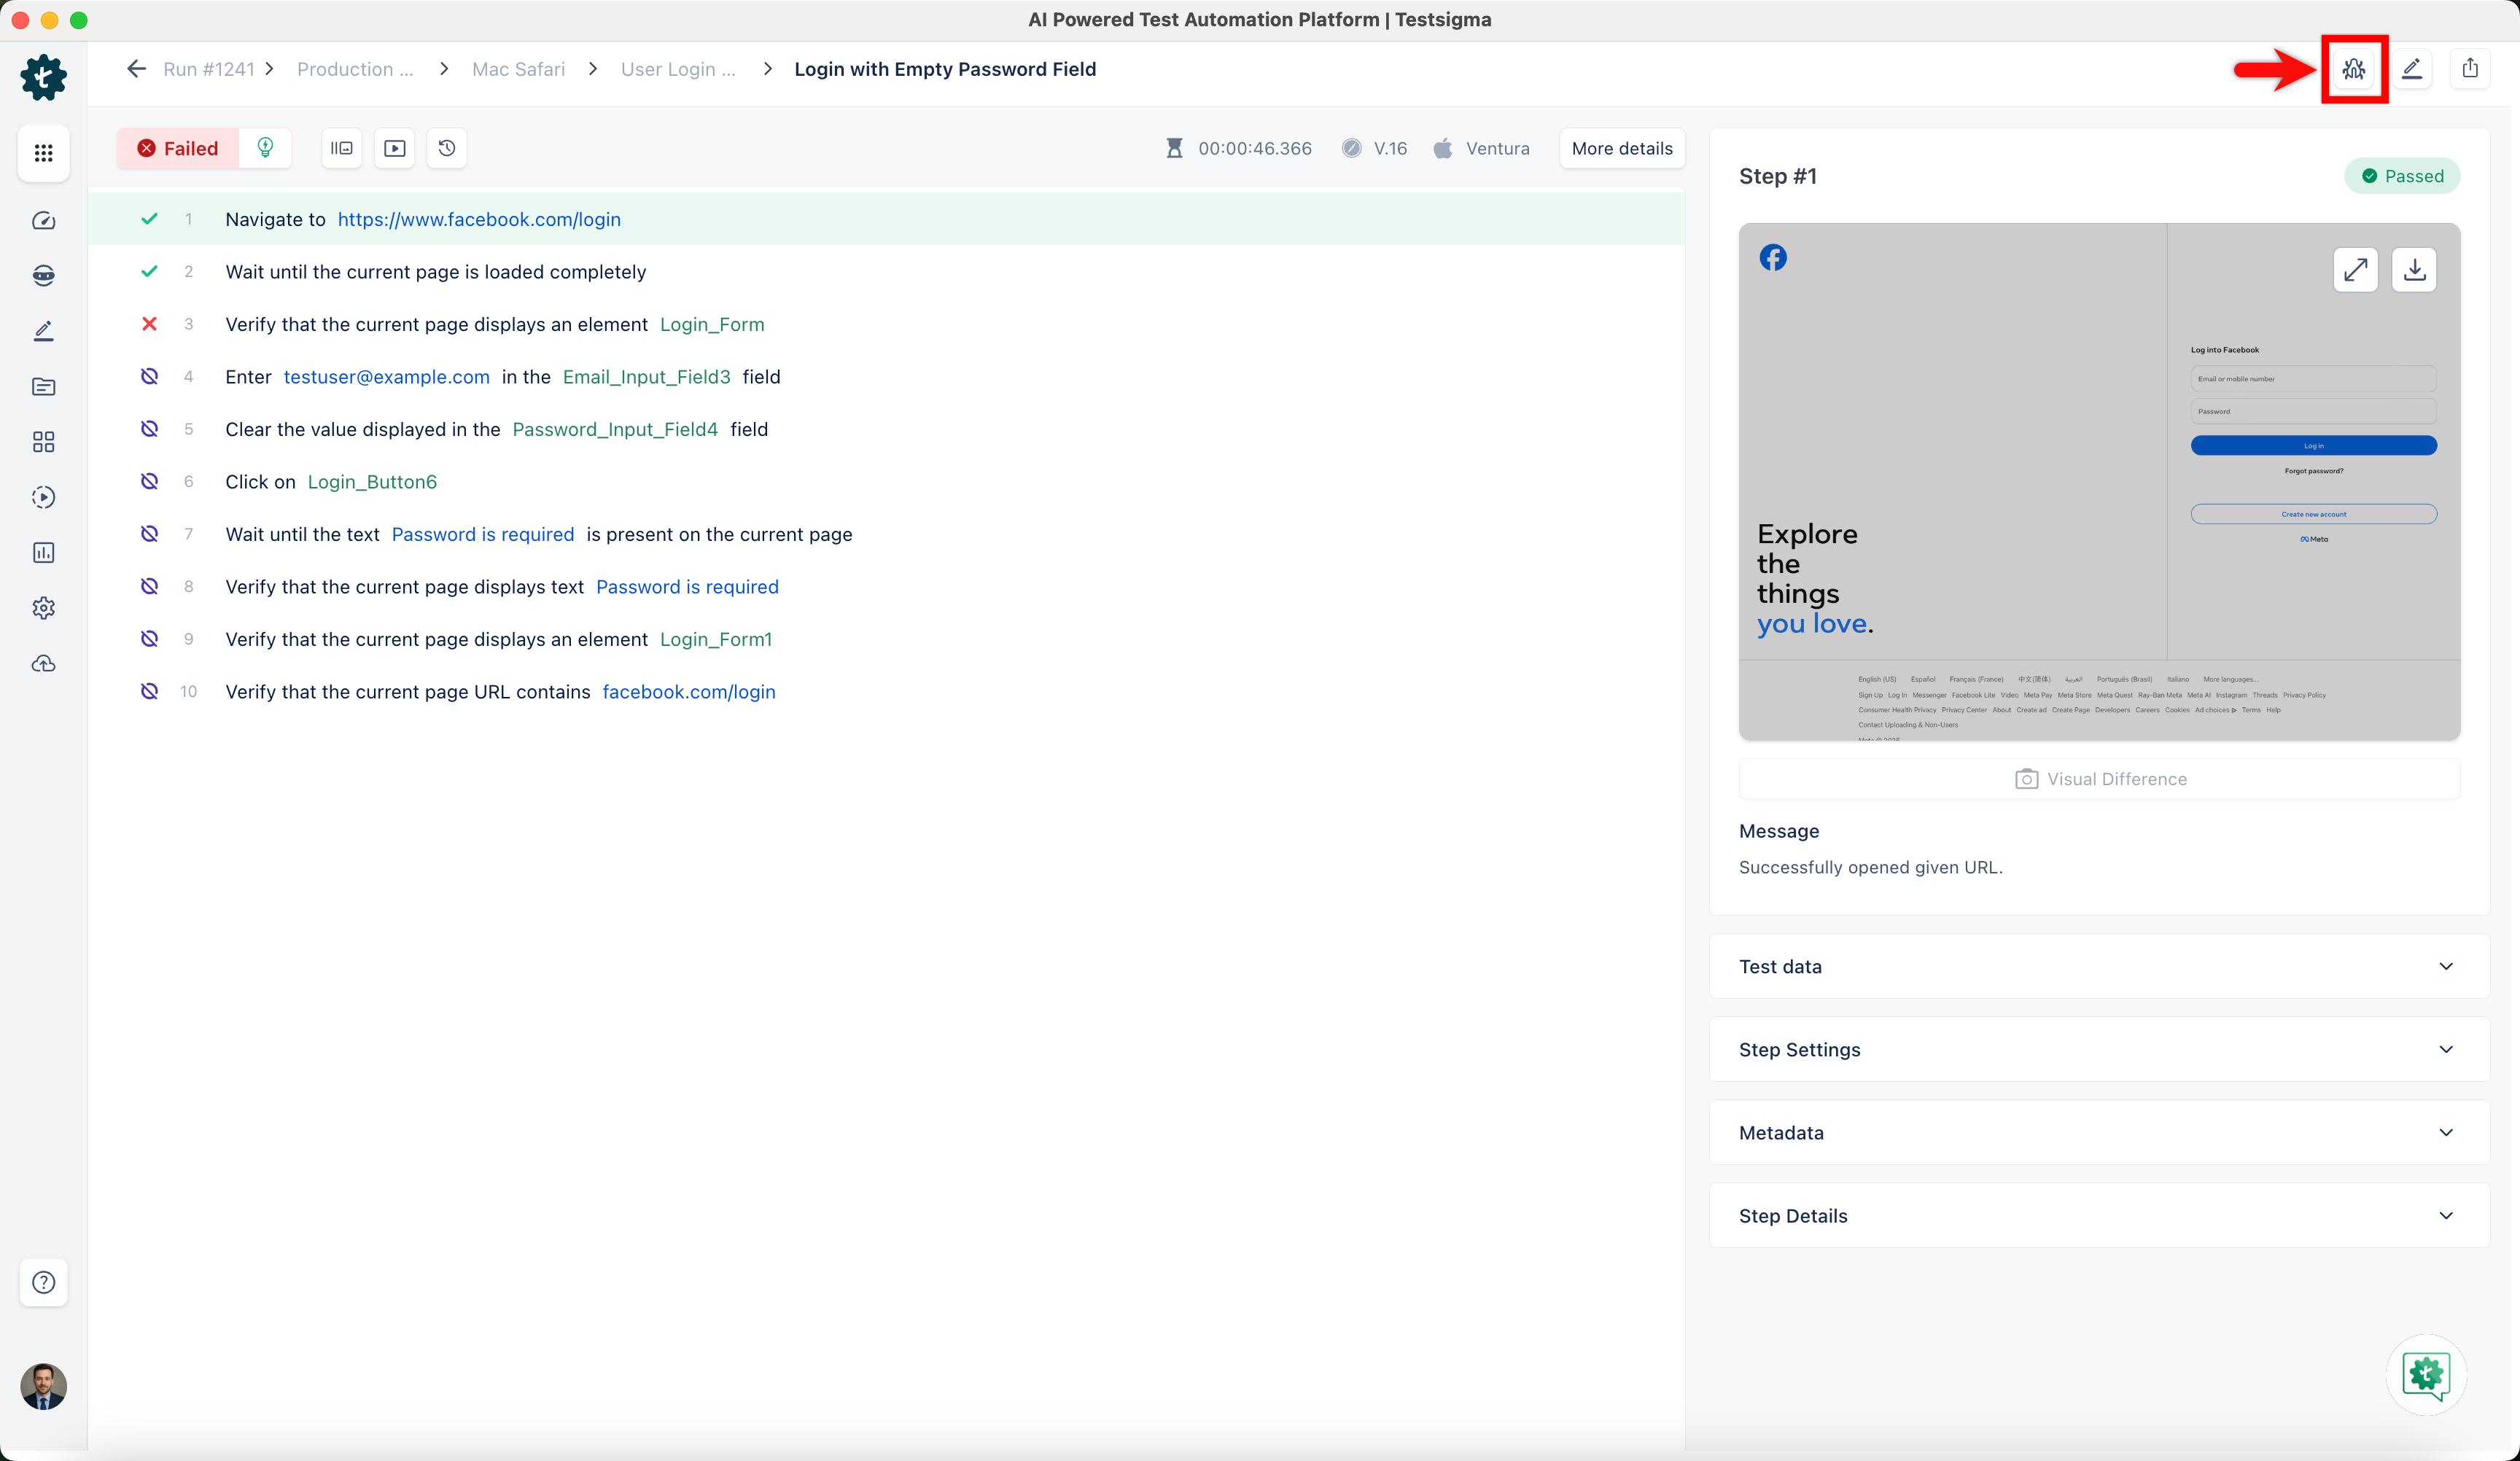Click the back arrow next to Run #1241

(x=136, y=69)
